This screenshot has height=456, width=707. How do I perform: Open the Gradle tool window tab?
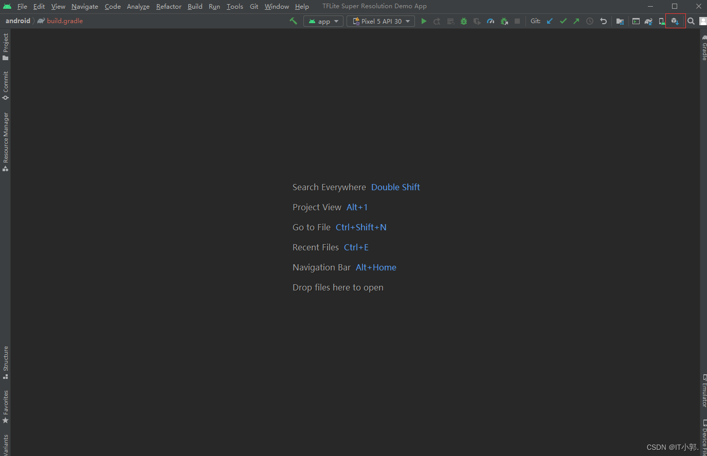coord(704,47)
